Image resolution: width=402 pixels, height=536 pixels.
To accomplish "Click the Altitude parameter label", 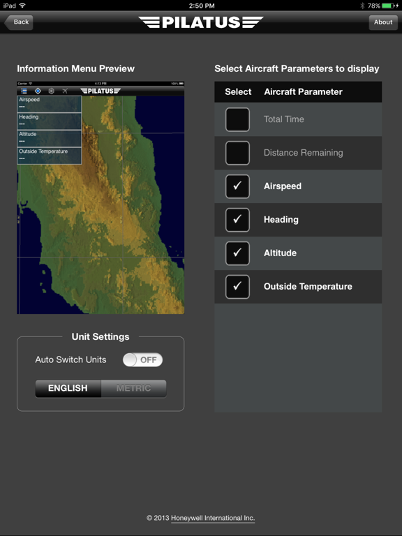I will (x=280, y=253).
